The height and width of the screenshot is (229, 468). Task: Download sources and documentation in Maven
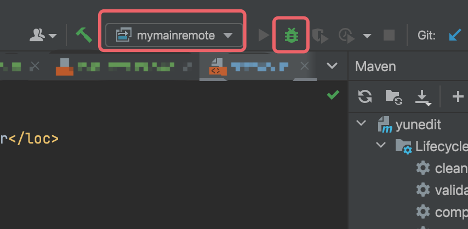(x=423, y=98)
